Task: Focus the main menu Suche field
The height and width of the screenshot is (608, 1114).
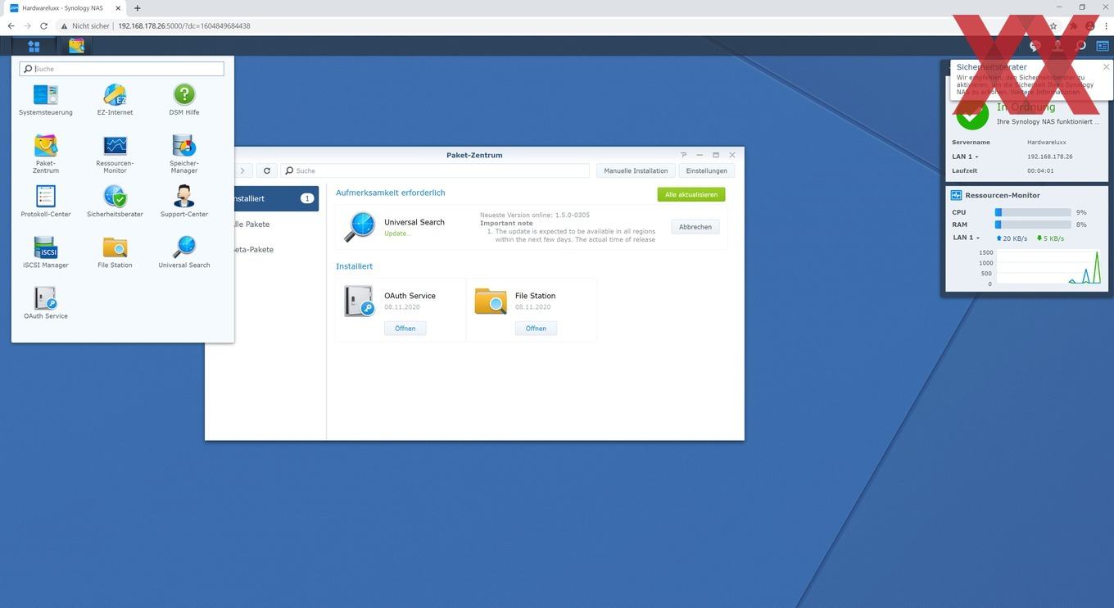Action: click(x=121, y=69)
